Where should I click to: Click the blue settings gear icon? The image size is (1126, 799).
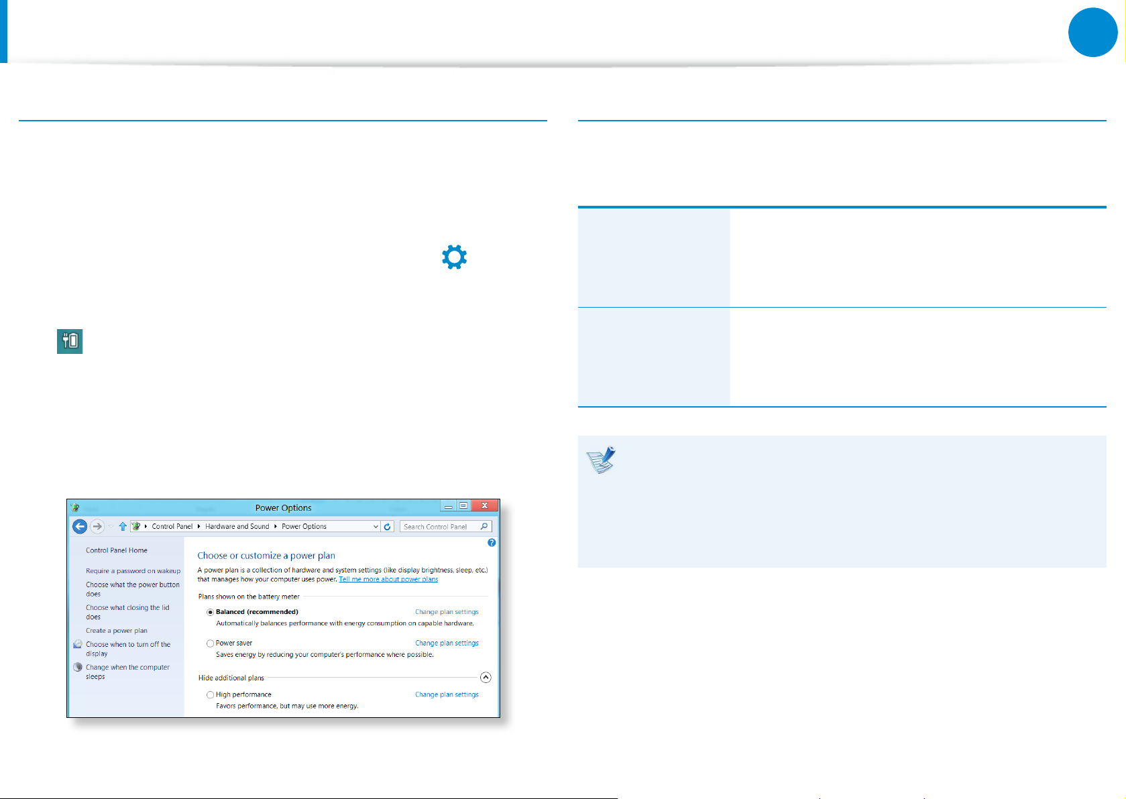tap(454, 257)
